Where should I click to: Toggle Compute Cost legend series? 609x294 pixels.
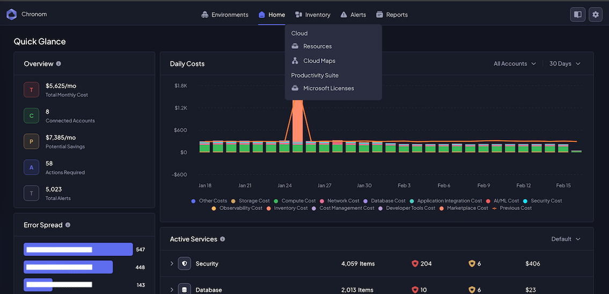[x=298, y=201]
